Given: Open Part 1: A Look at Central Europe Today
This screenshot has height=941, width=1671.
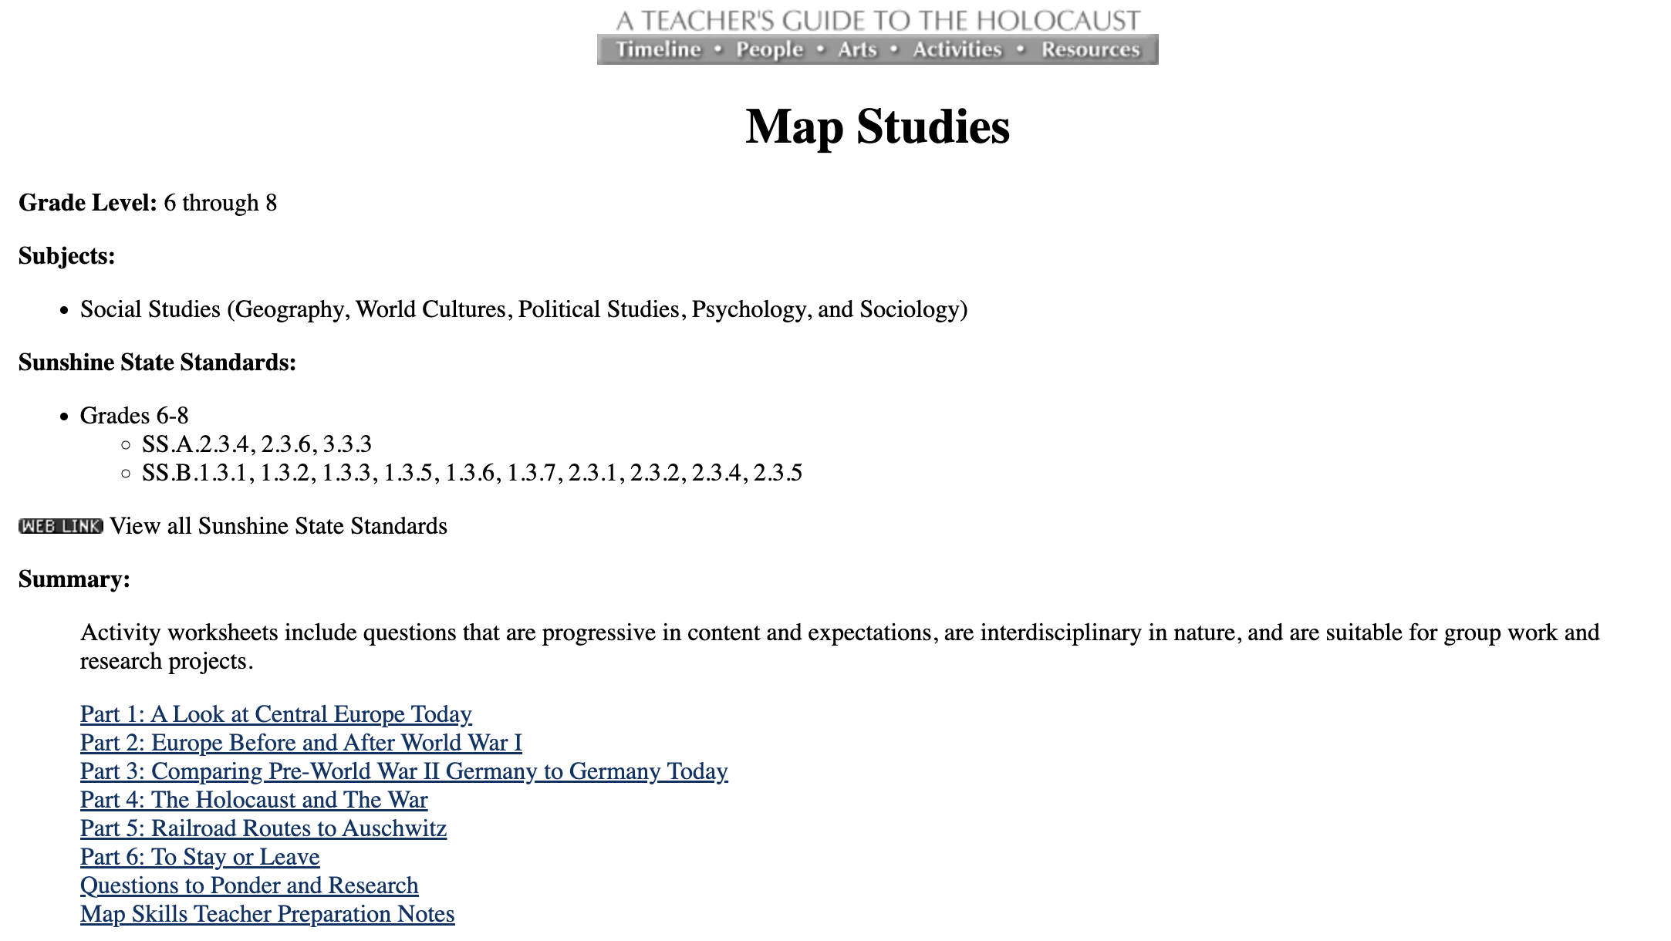Looking at the screenshot, I should click(x=275, y=714).
